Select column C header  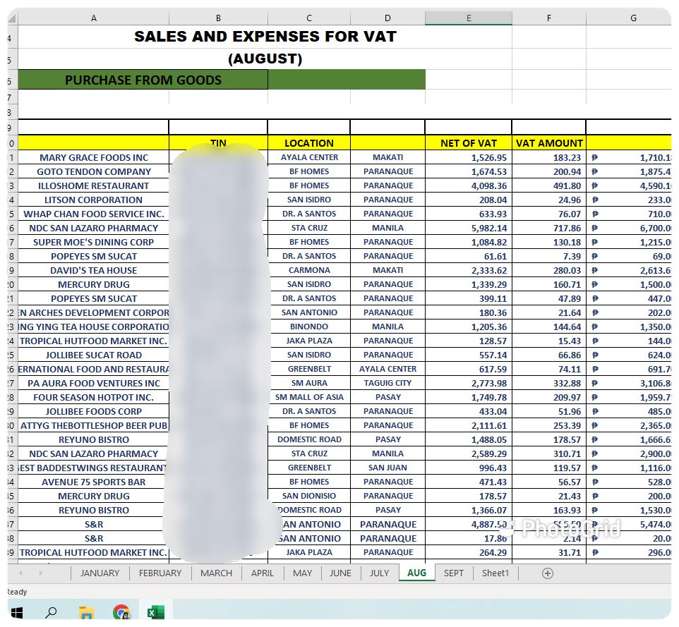tap(308, 18)
